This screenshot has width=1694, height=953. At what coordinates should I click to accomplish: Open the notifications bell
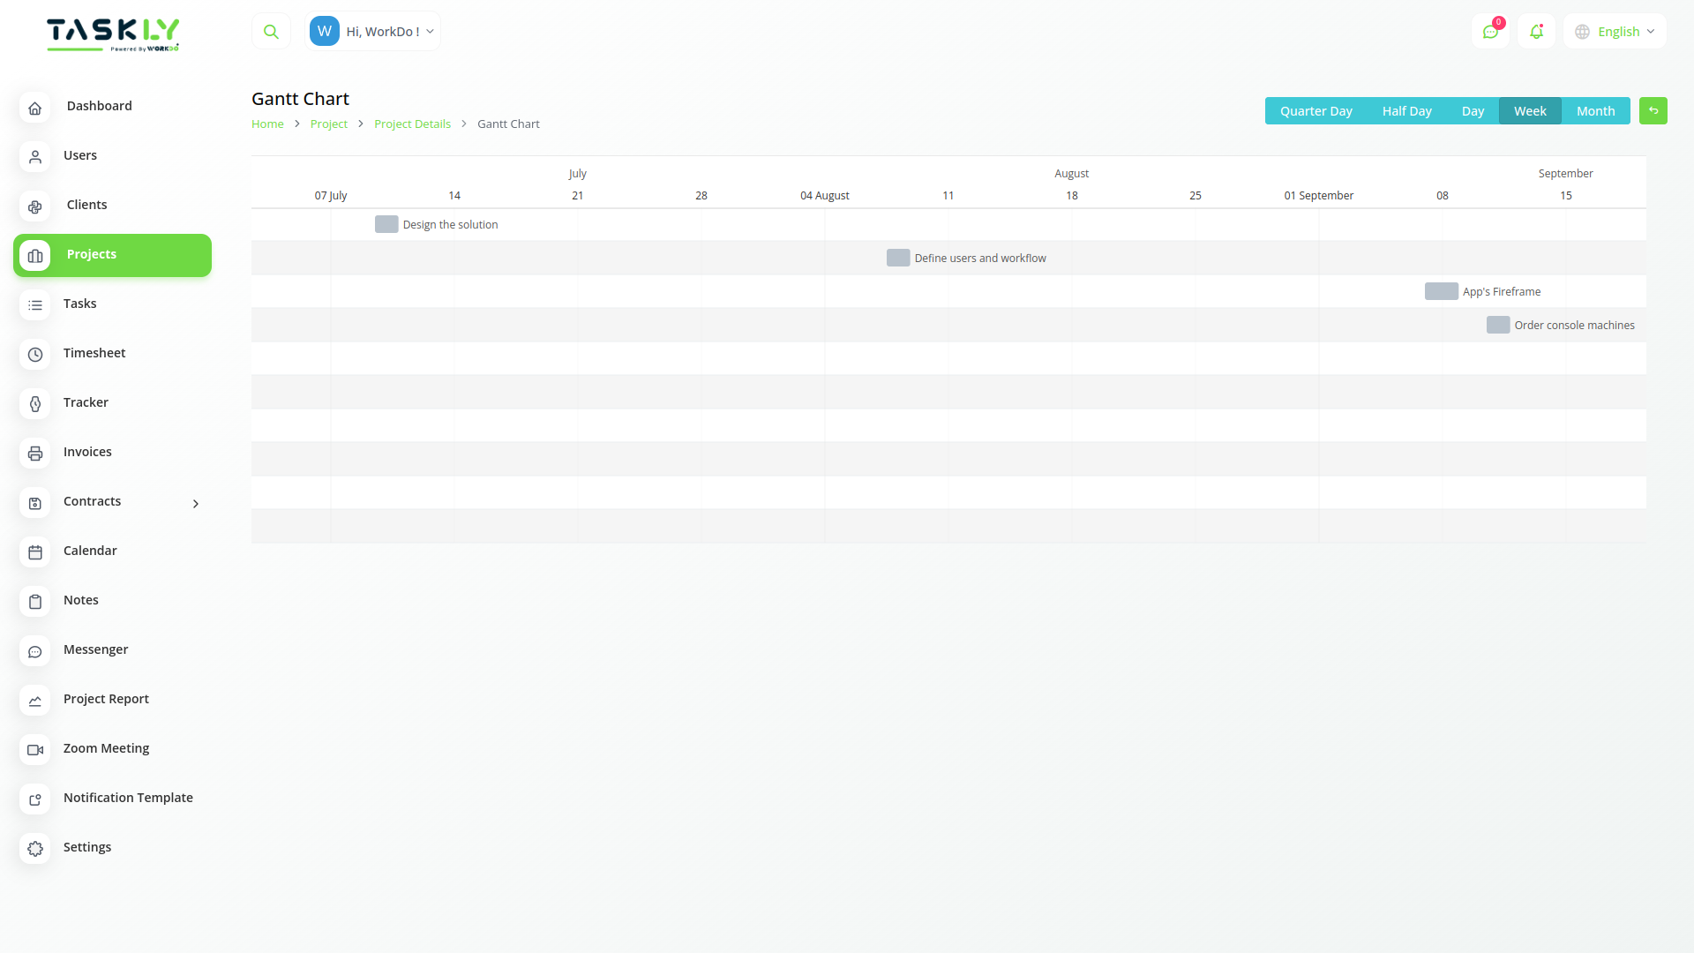pos(1536,31)
